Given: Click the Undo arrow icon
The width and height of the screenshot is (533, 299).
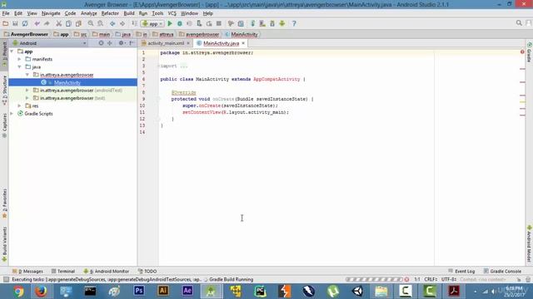Looking at the screenshot, I should [x=37, y=23].
